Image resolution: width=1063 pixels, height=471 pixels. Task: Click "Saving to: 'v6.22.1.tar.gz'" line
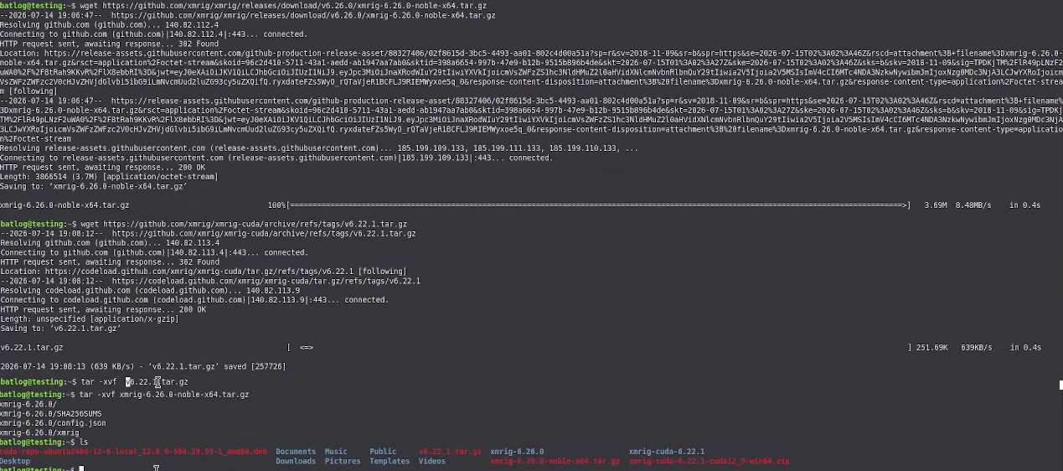coord(60,329)
